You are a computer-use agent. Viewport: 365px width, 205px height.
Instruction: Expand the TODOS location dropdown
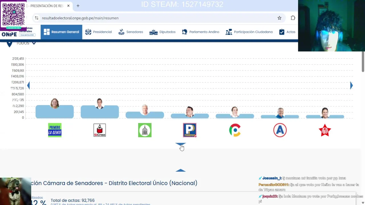(26, 43)
